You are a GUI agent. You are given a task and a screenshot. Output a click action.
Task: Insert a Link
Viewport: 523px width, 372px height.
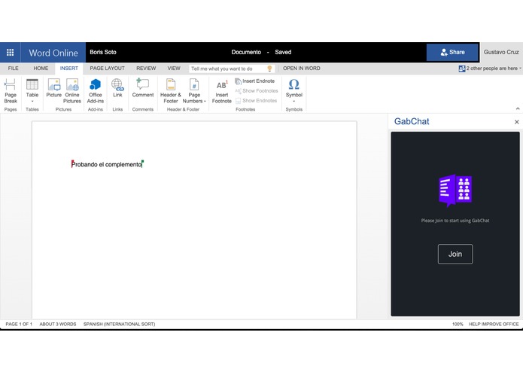pyautogui.click(x=117, y=88)
